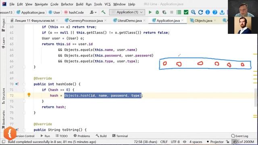Open the user profile dropdown in toolbar
Screen dimensions: 258x145
click(93, 12)
